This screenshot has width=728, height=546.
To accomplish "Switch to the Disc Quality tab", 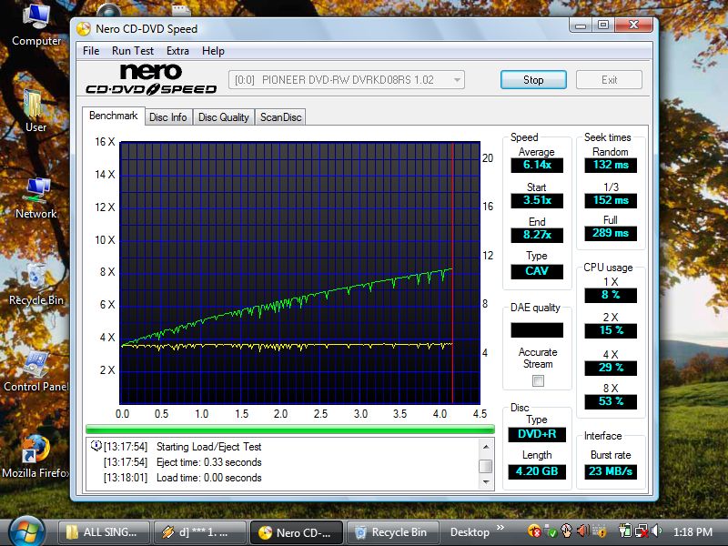I will point(223,117).
